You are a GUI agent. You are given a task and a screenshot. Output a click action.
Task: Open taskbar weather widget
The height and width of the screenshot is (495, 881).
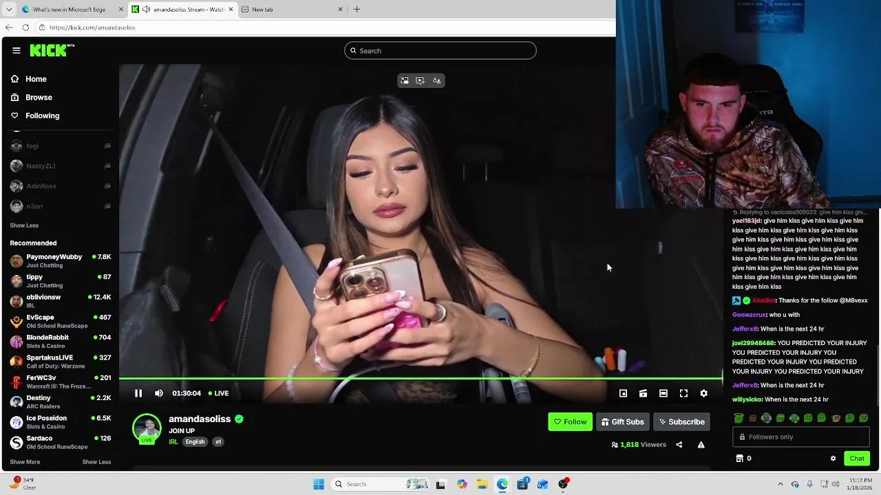pyautogui.click(x=23, y=483)
